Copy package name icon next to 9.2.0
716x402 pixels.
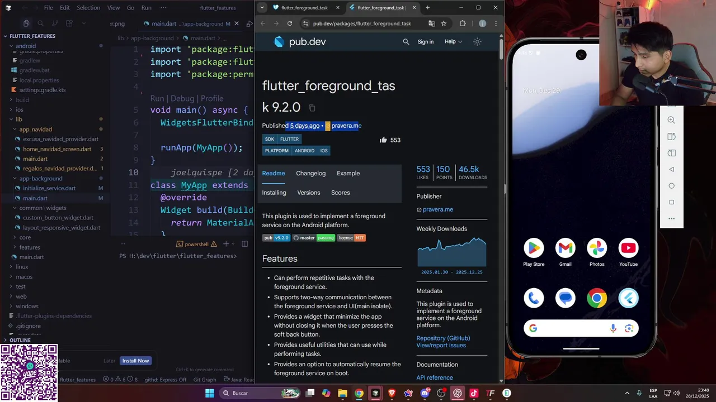coord(312,108)
